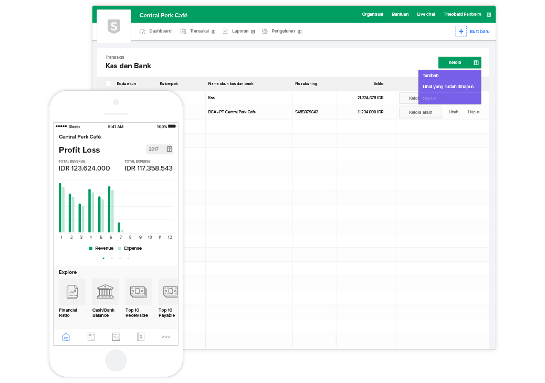The width and height of the screenshot is (545, 383).
Task: Tap the IDR 123.624.000 total revenue
Action: tap(84, 168)
